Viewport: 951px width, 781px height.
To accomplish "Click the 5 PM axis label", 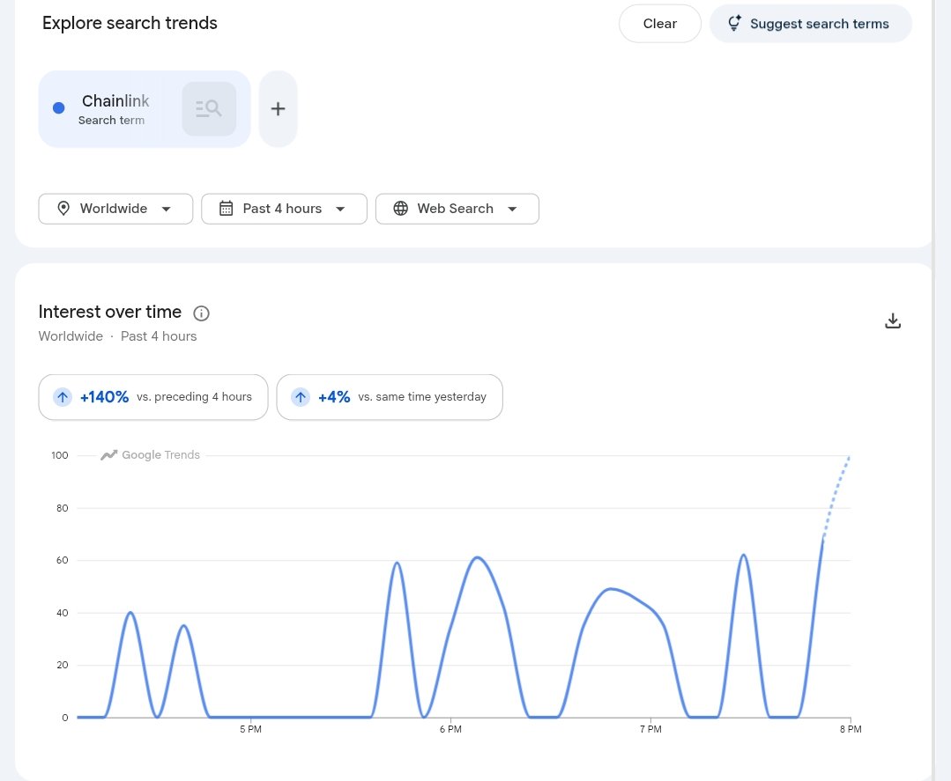I will click(x=250, y=729).
